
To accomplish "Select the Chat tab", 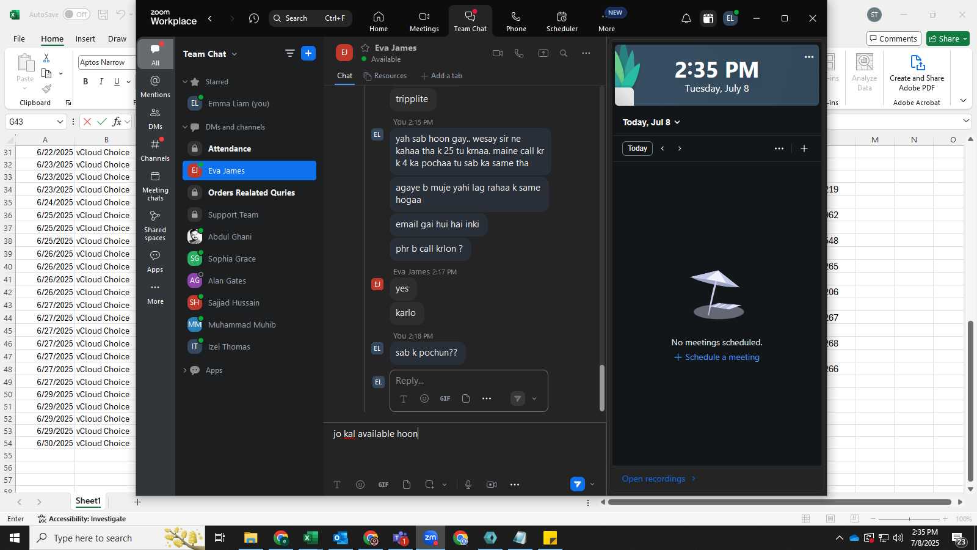I will tap(344, 76).
